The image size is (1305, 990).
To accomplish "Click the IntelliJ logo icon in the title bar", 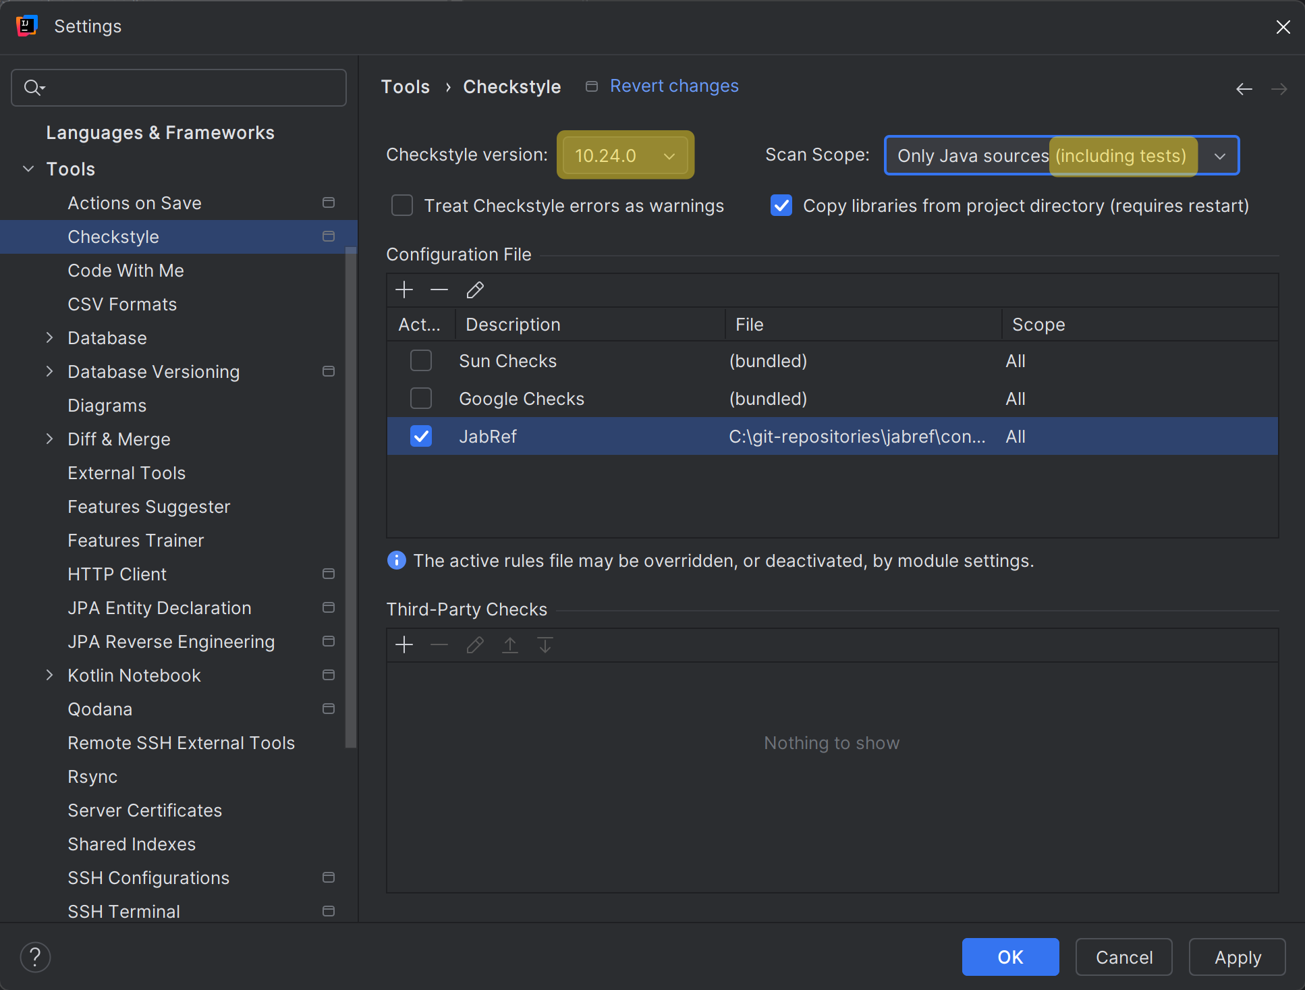I will pos(26,26).
